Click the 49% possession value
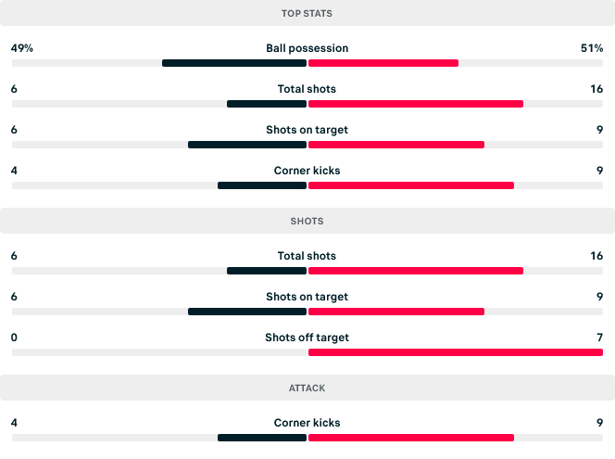 pyautogui.click(x=22, y=48)
